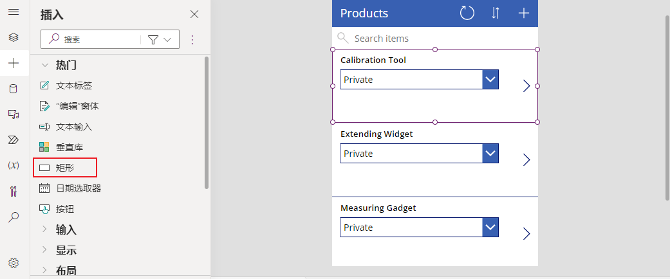Click the Calibration Tool next arrow

(x=526, y=85)
